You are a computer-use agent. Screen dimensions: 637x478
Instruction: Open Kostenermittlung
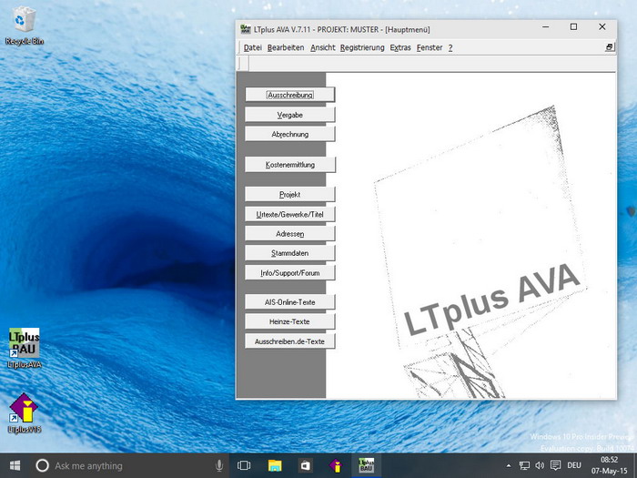pos(290,165)
